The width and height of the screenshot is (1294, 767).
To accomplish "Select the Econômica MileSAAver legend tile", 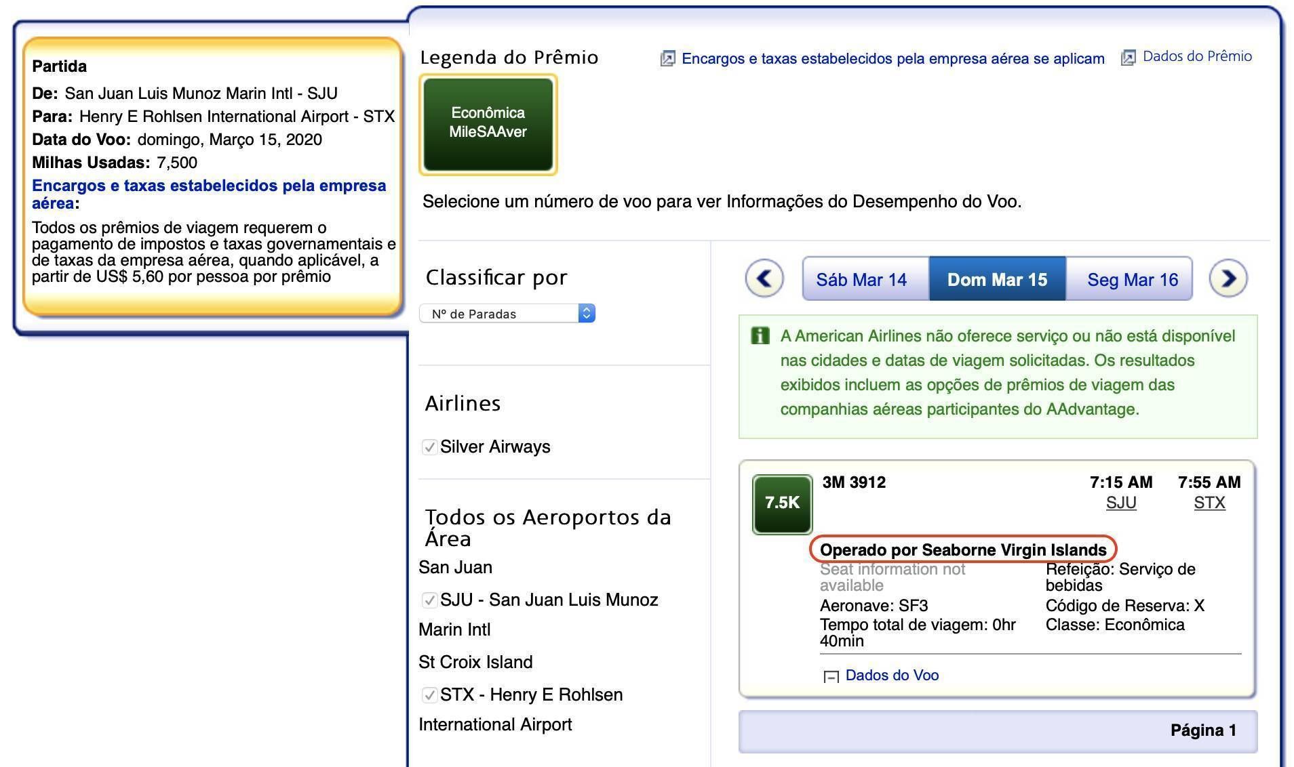I will (x=488, y=125).
